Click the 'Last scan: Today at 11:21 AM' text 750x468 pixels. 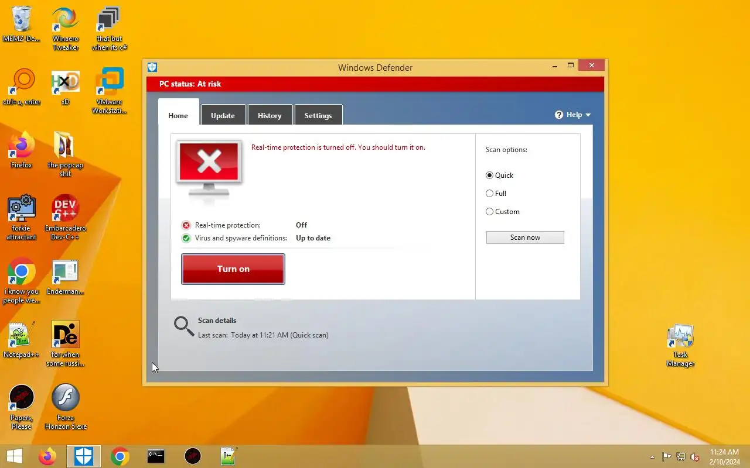pos(263,335)
